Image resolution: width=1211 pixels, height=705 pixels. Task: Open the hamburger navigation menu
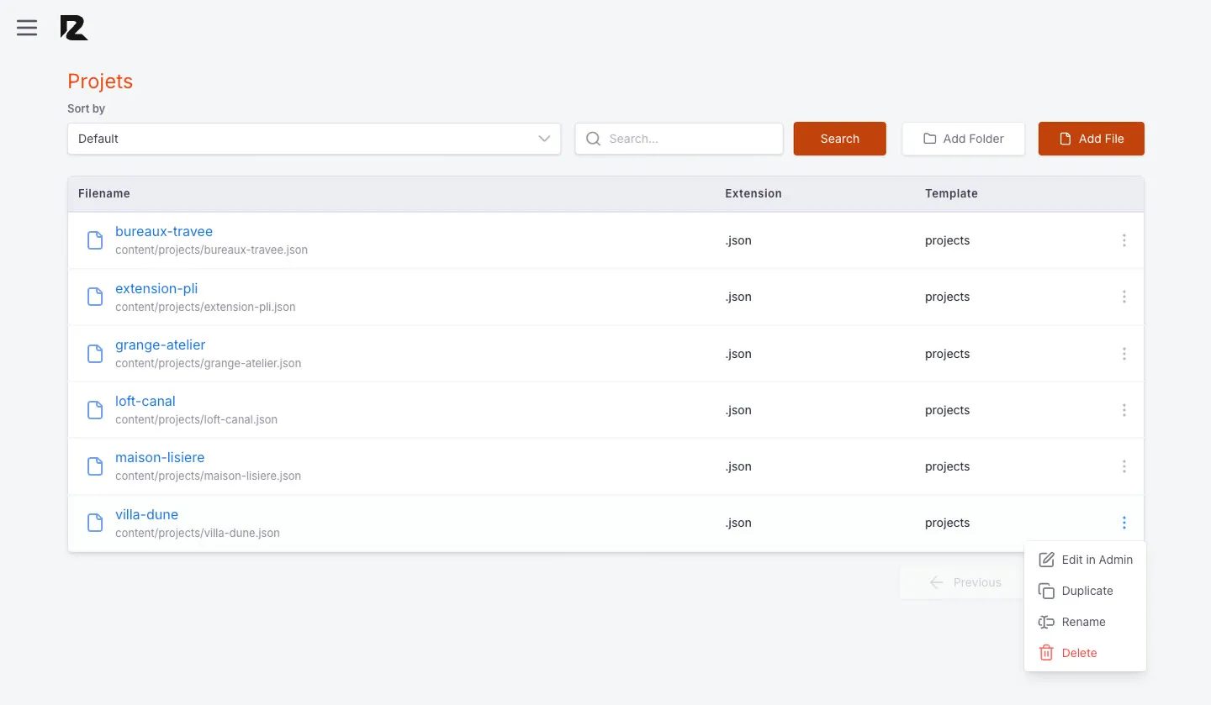(27, 28)
